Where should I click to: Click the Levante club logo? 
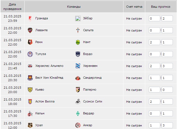tap(30, 30)
